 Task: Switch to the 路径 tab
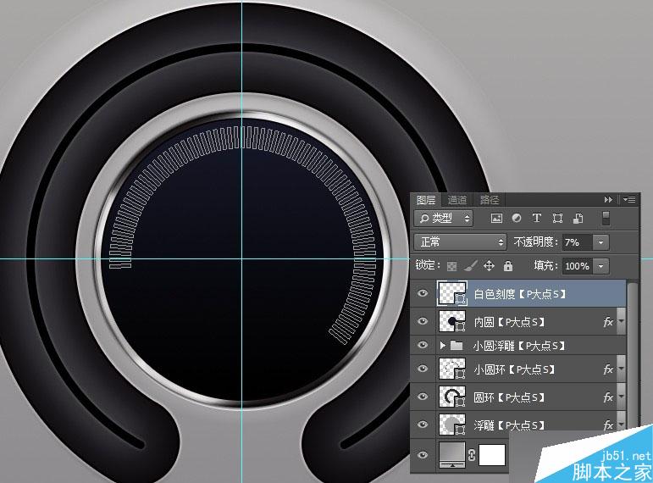click(x=490, y=200)
